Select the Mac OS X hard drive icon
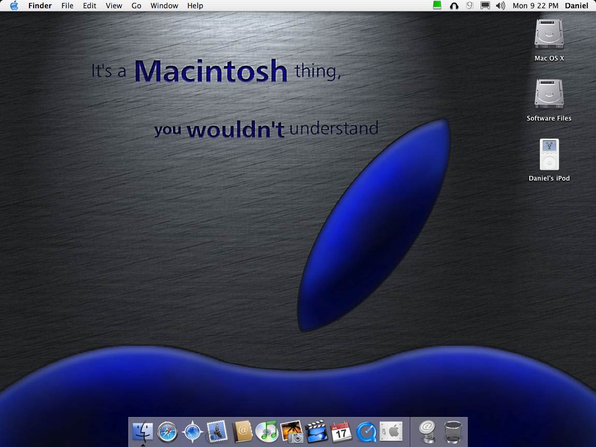Screen dimensions: 596x447 [x=549, y=34]
